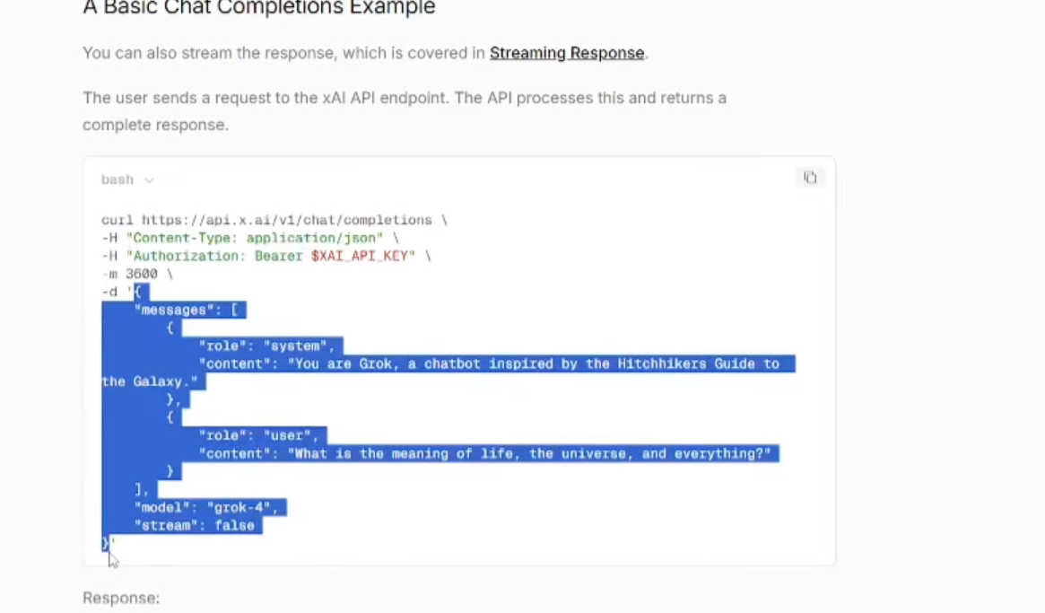Click the Basic Chat Completions Example heading
1045x613 pixels.
click(x=258, y=9)
